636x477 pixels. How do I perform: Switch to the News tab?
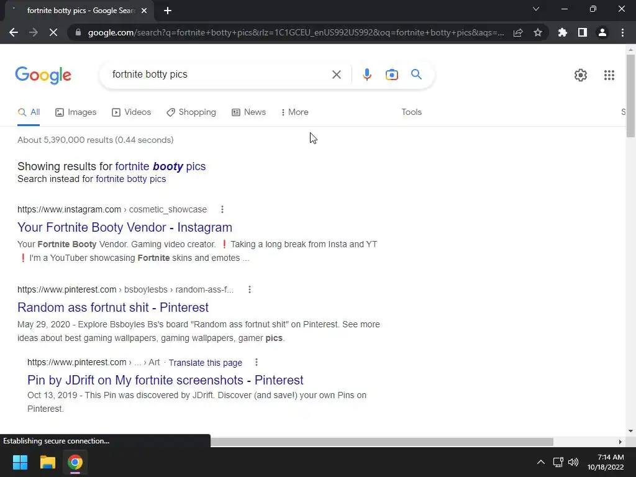[x=248, y=112]
